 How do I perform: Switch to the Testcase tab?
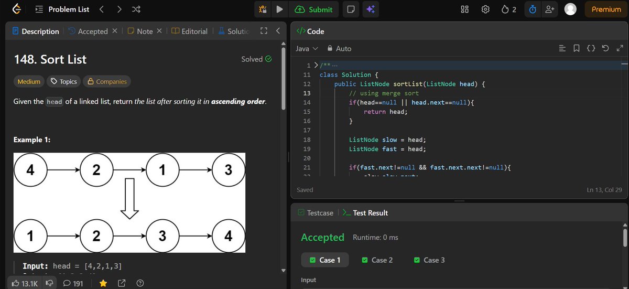click(x=315, y=213)
